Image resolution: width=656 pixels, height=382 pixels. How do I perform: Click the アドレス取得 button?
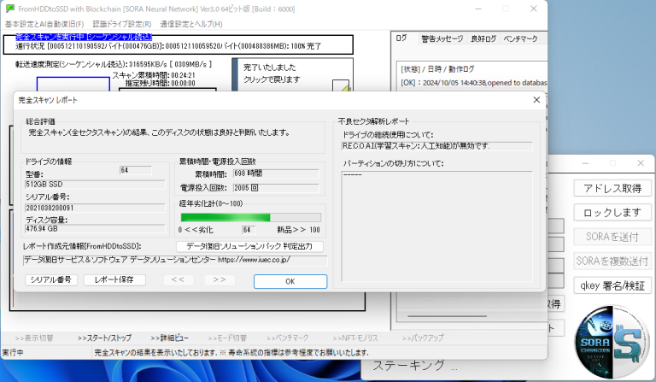(x=612, y=188)
